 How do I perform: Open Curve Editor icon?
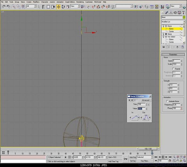tap(152, 7)
